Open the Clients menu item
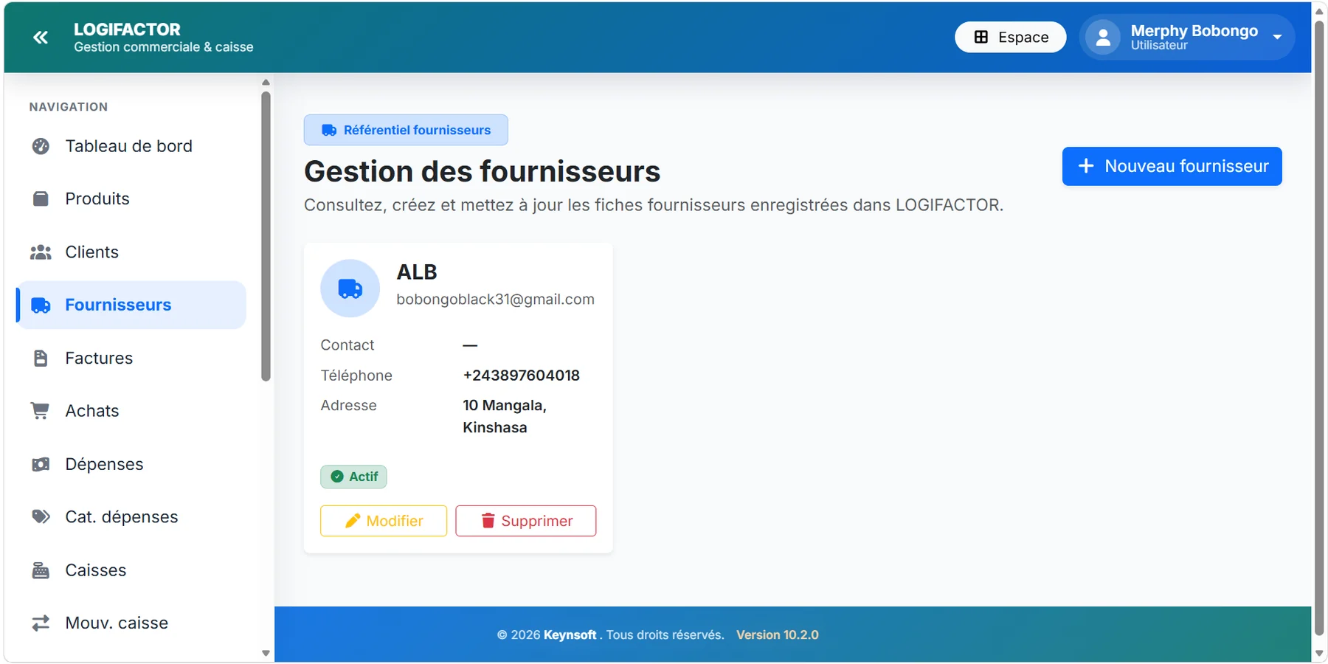The image size is (1328, 664). tap(131, 252)
